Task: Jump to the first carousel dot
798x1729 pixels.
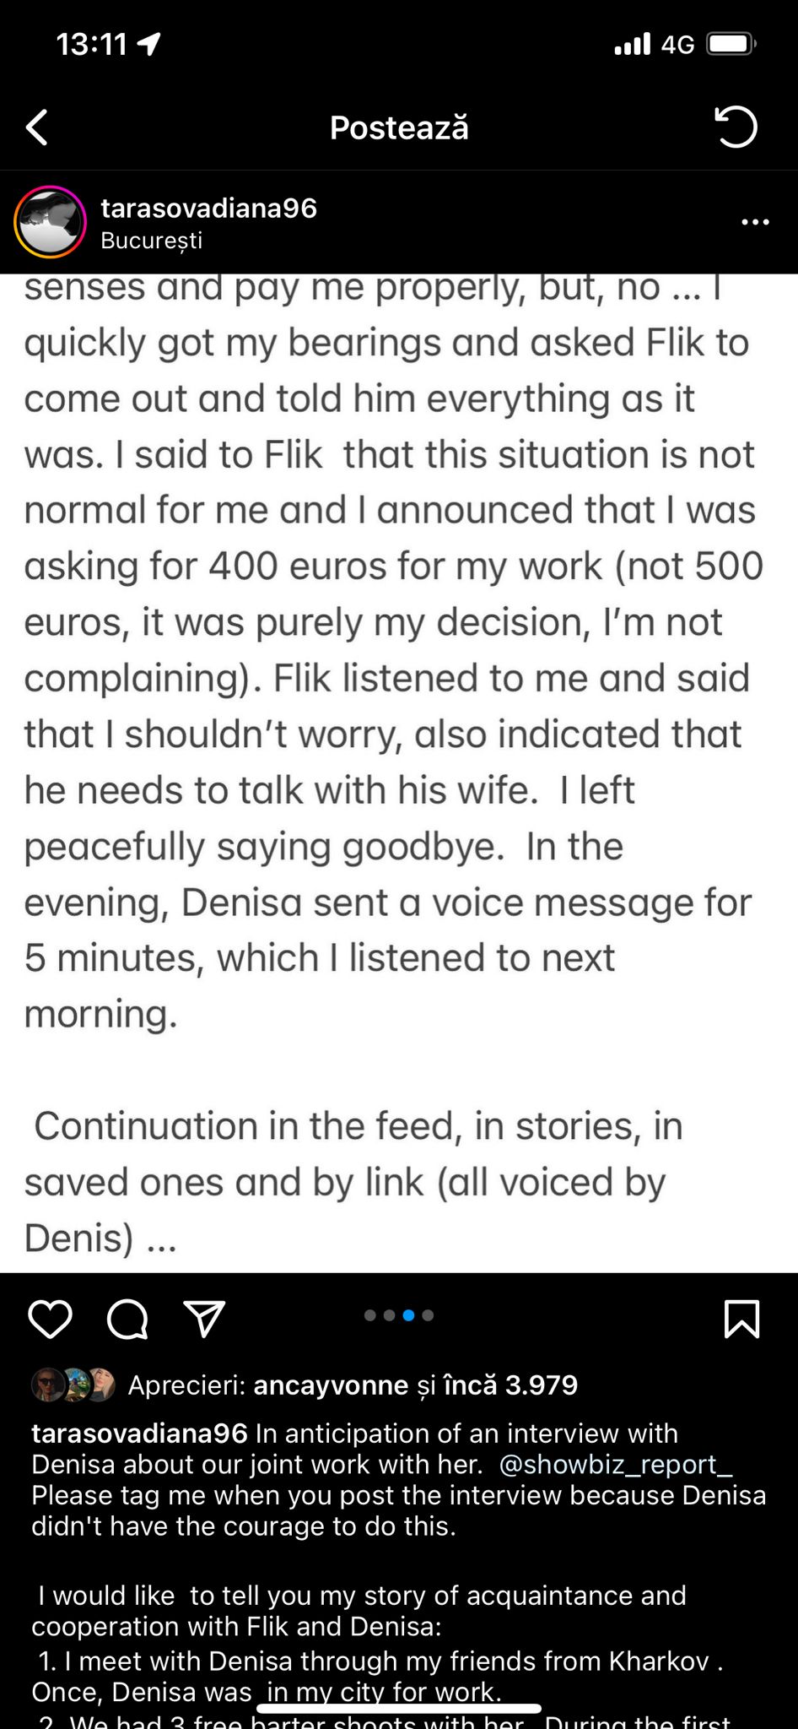Action: pyautogui.click(x=370, y=1315)
